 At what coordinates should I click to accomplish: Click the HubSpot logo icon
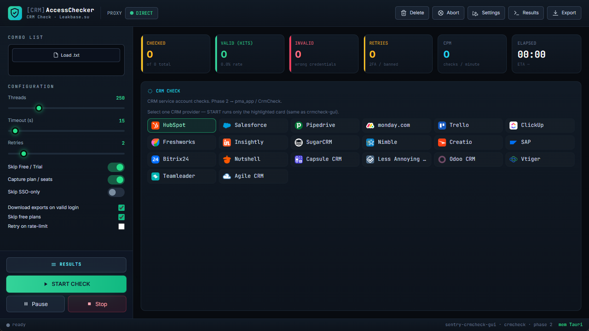click(x=156, y=125)
